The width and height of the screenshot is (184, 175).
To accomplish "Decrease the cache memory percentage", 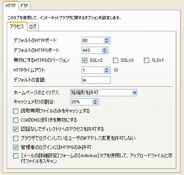I will [95, 103].
